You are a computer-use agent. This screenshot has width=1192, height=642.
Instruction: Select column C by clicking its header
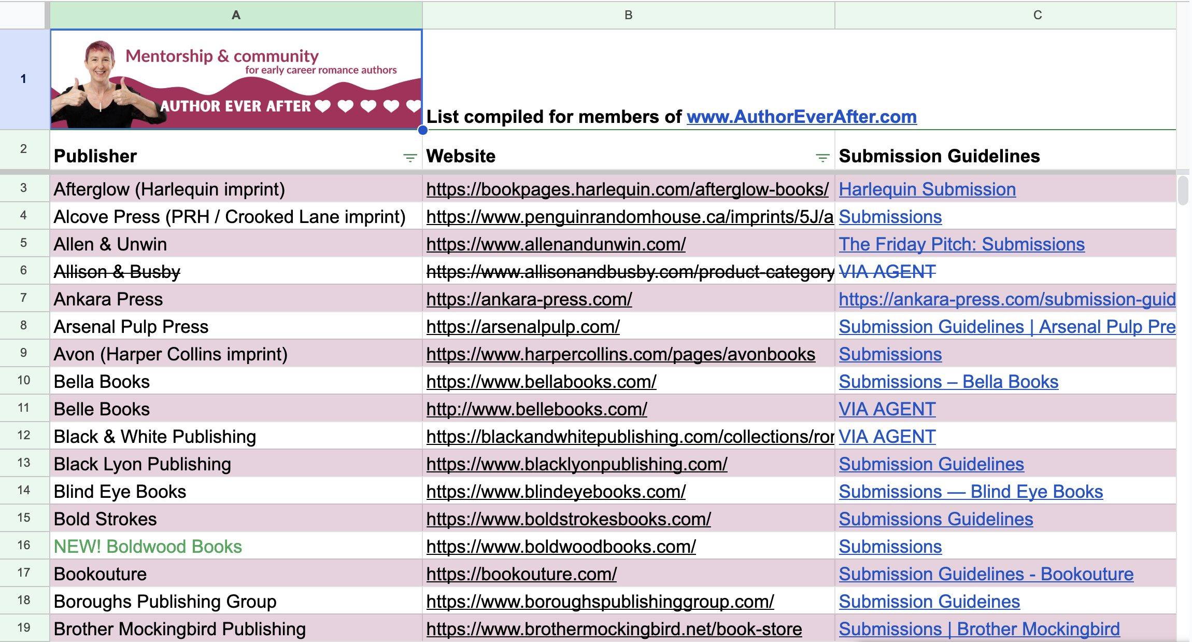point(1037,15)
